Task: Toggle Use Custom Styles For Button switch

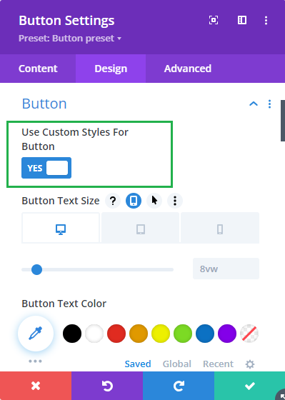Action: [46, 168]
